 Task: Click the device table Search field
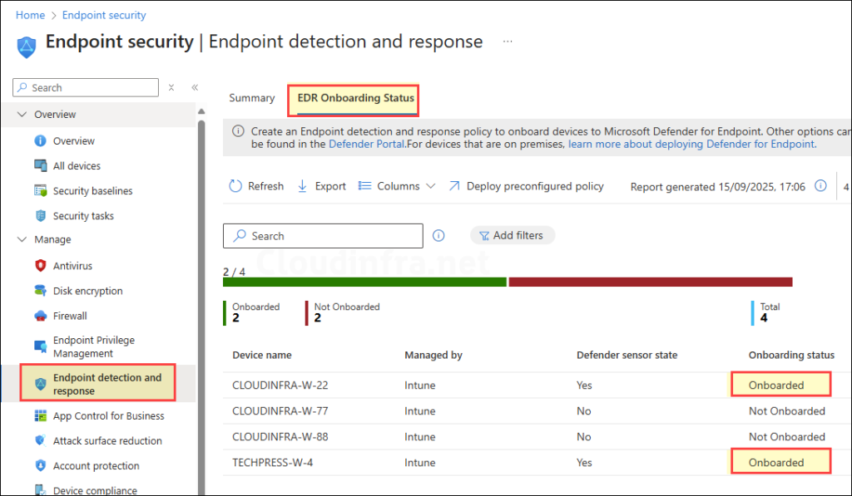[x=323, y=235]
